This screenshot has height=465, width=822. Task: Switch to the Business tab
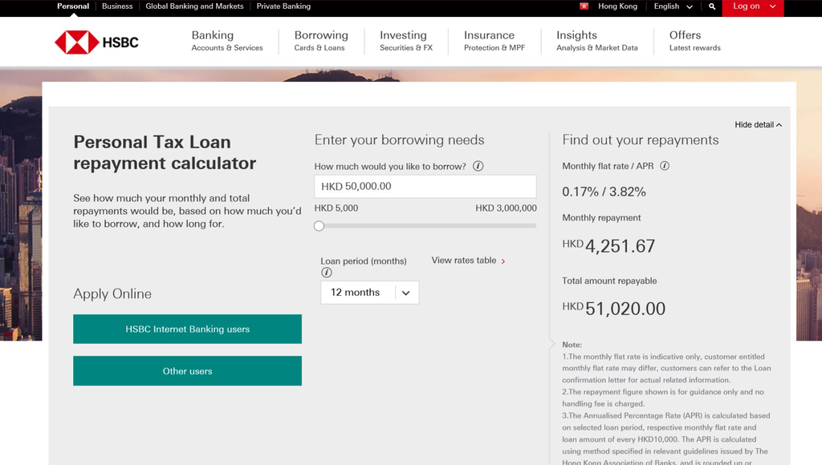coord(117,6)
